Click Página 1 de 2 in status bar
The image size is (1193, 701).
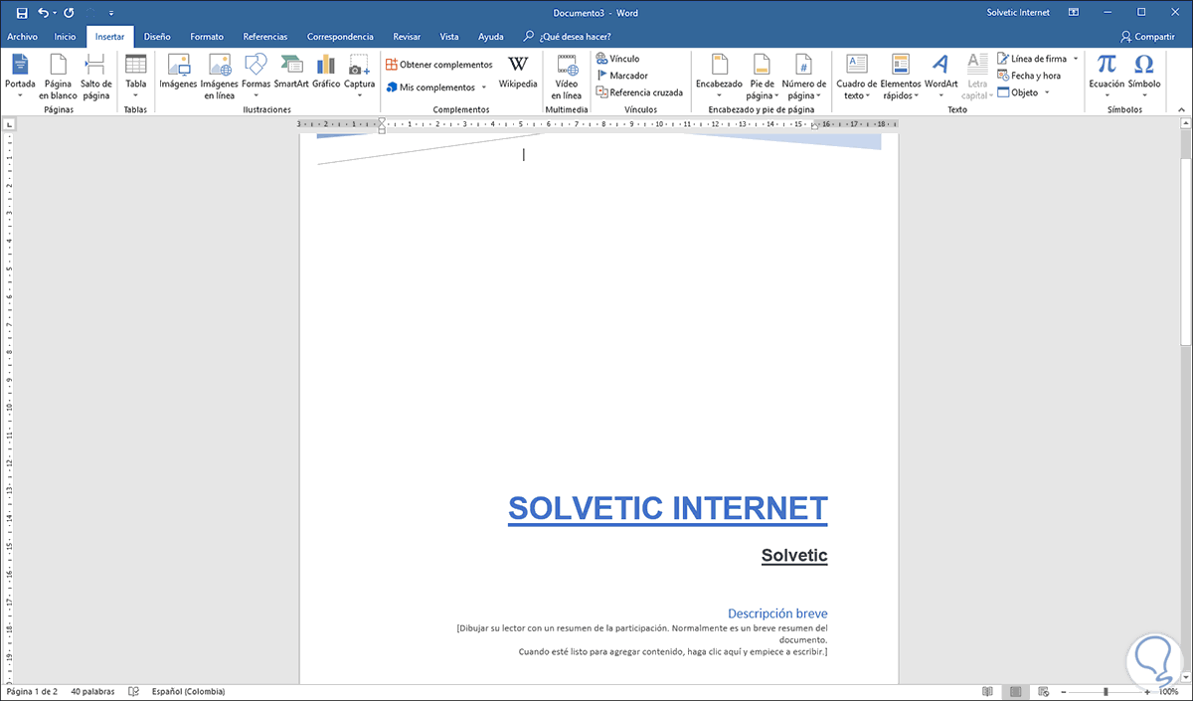[32, 691]
